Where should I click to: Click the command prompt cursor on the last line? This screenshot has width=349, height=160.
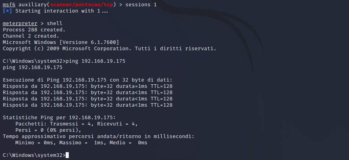tap(67, 155)
